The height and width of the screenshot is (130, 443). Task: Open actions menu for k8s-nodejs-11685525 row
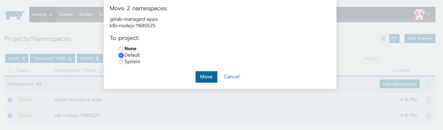click(429, 115)
